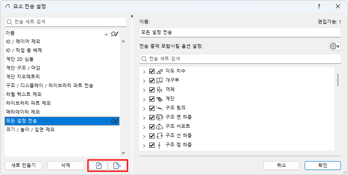Toggle the 개구부 checkbox
Viewport: 348px width, 175px height.
(152, 81)
